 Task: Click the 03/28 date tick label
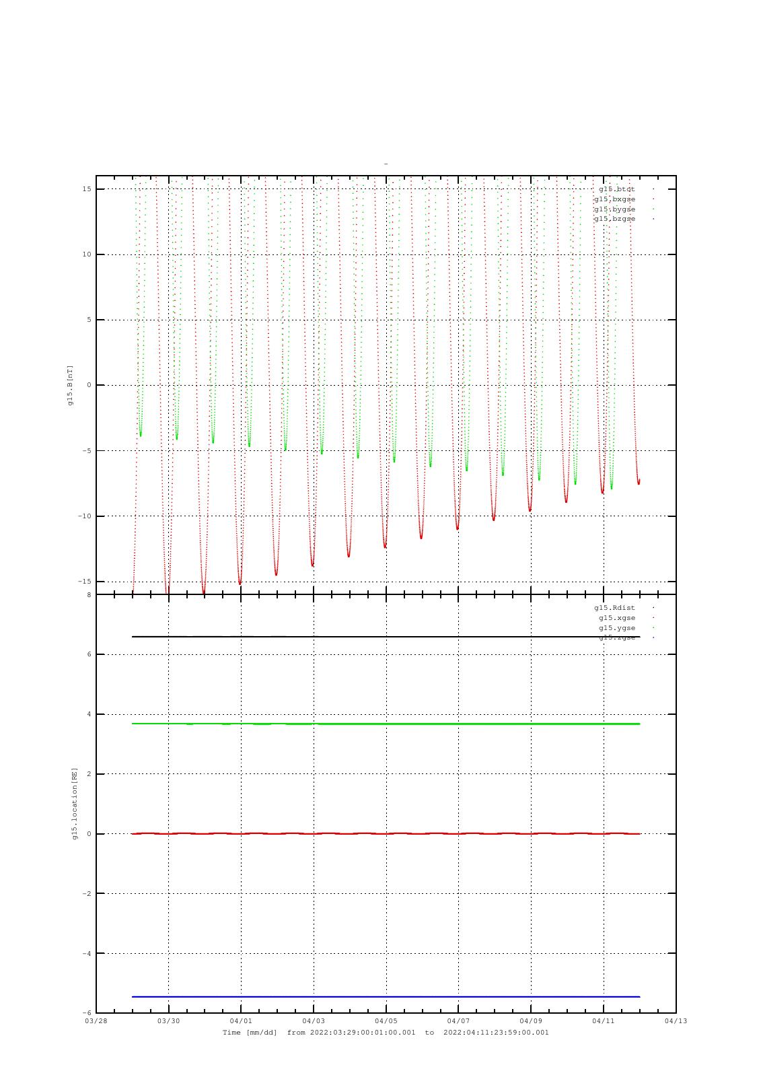point(96,1021)
